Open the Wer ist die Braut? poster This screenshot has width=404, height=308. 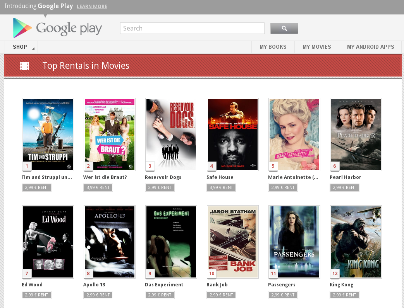click(110, 134)
